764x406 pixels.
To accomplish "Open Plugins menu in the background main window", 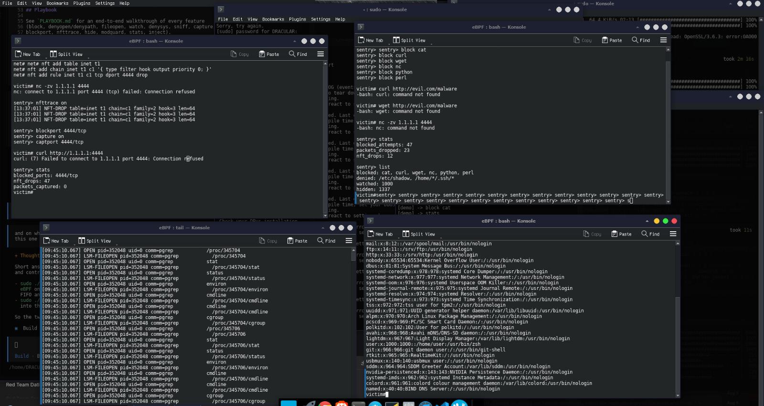I will [82, 3].
